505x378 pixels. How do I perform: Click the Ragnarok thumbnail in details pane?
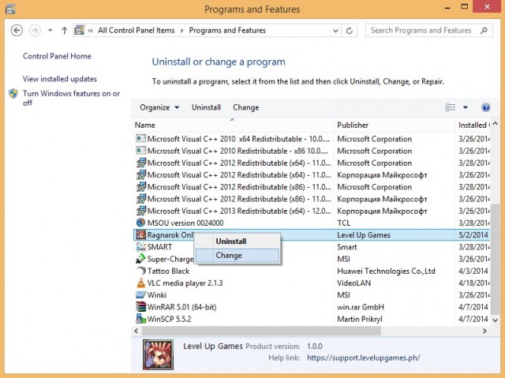tap(158, 354)
